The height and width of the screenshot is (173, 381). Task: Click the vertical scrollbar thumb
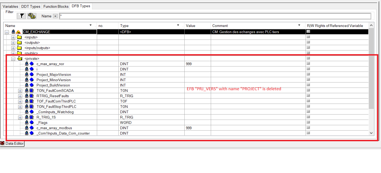[x=371, y=69]
